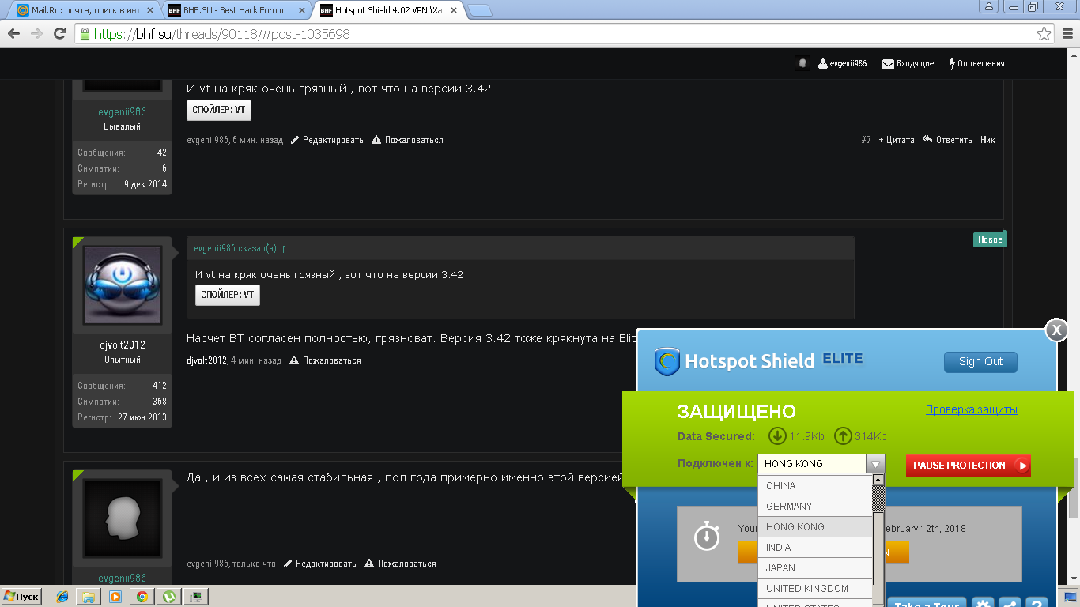Click the stopwatch icon in Hotspot Shield
Image resolution: width=1080 pixels, height=607 pixels.
tap(706, 536)
